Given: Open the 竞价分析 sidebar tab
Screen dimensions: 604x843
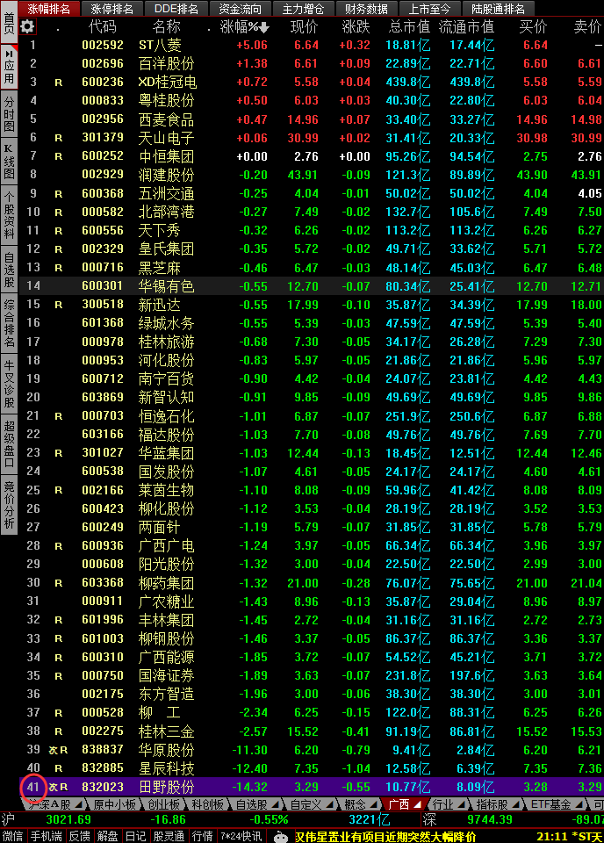Looking at the screenshot, I should (9, 506).
